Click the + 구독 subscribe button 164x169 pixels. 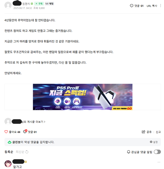pyautogui.click(x=39, y=4)
